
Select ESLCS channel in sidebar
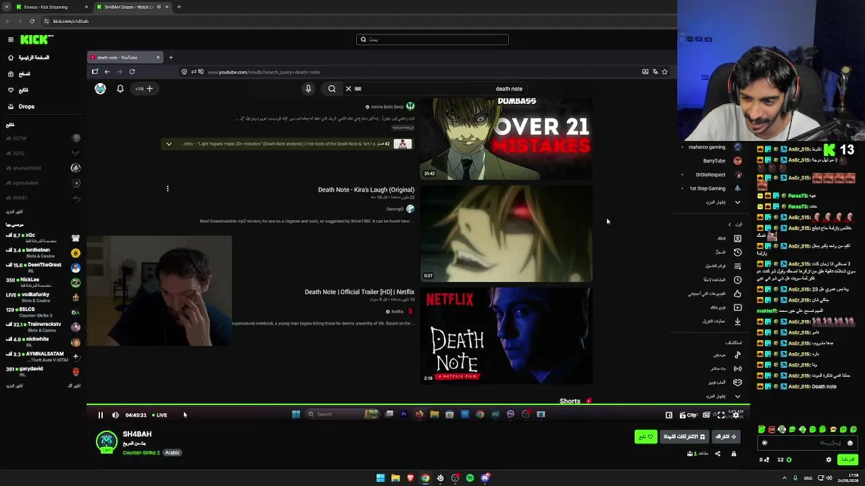[42, 312]
